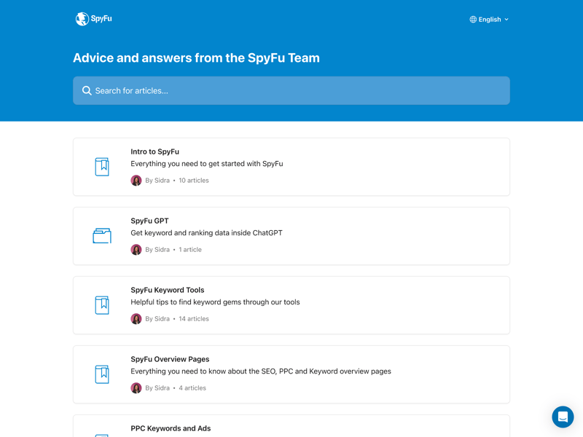Screen dimensions: 583x437
Task: Click Sidra's avatar in SpyFu GPT card
Action: (x=136, y=250)
